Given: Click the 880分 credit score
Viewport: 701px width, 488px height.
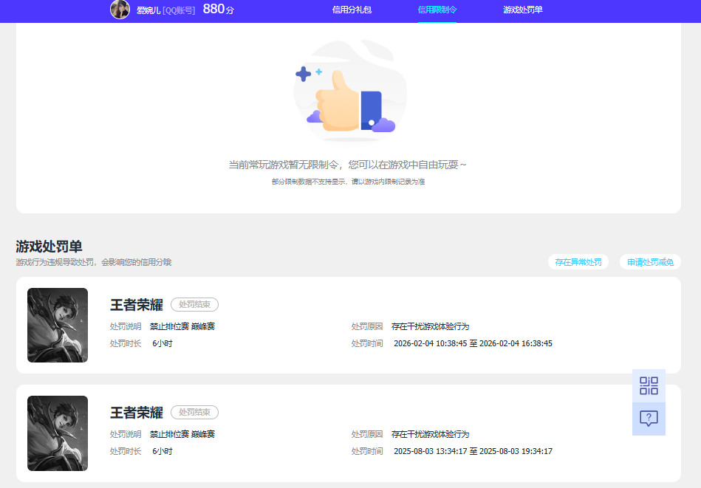Looking at the screenshot, I should [218, 9].
